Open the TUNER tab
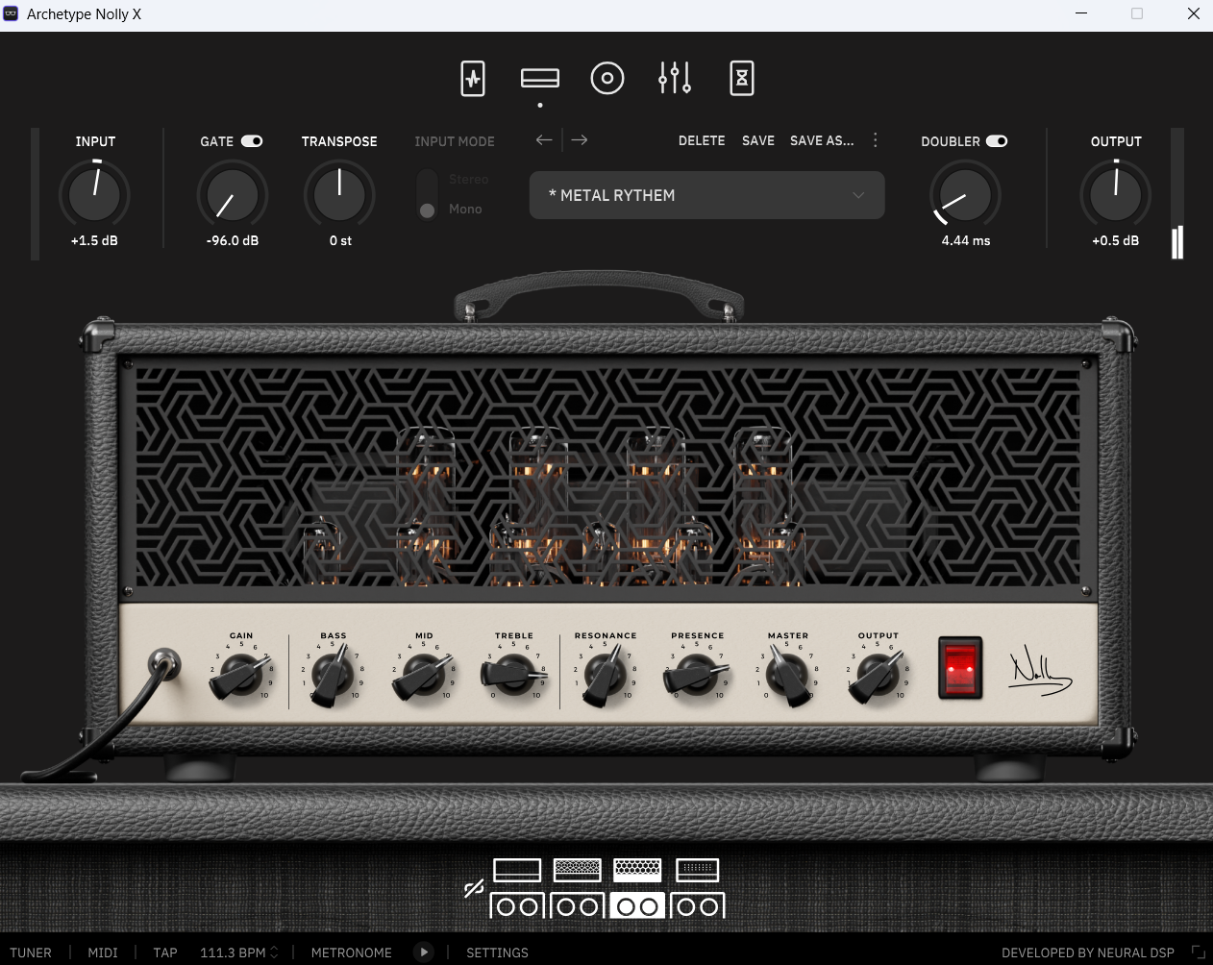Screen dimensions: 1213x965 click(31, 953)
